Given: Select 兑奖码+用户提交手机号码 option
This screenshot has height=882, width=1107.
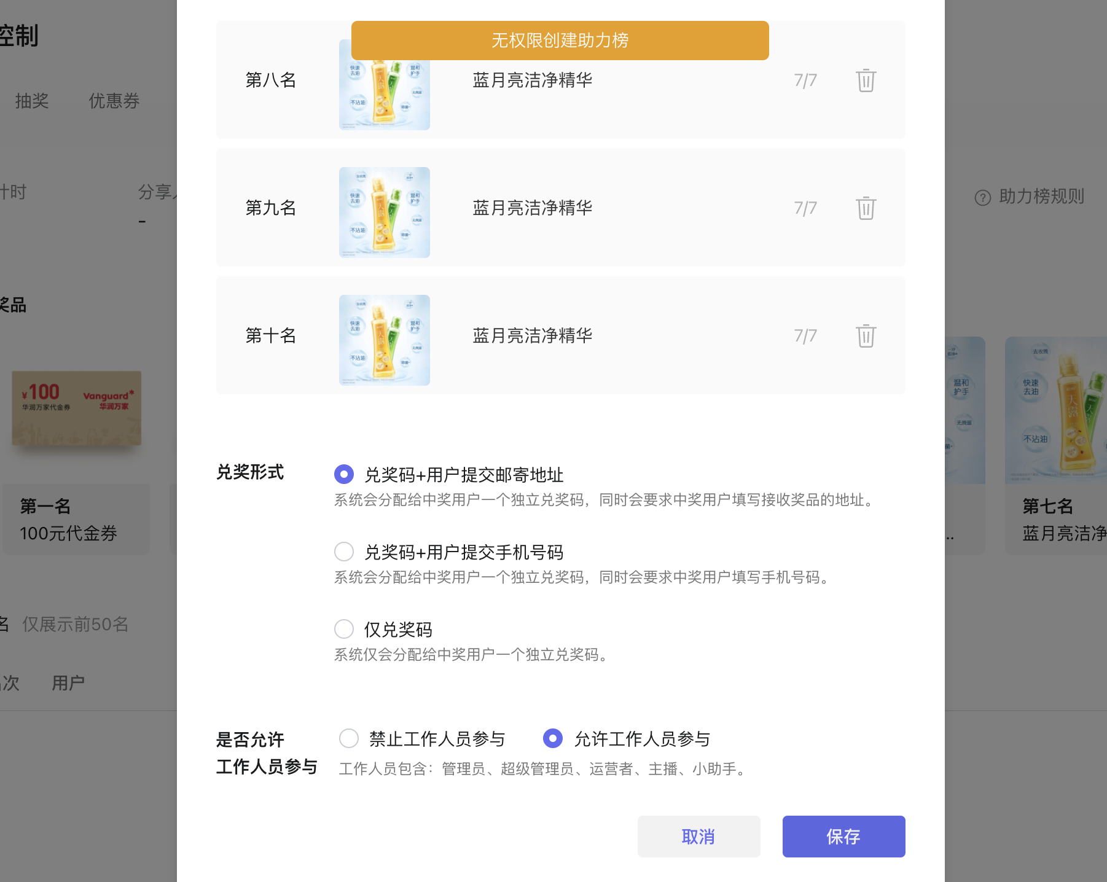Looking at the screenshot, I should point(344,552).
